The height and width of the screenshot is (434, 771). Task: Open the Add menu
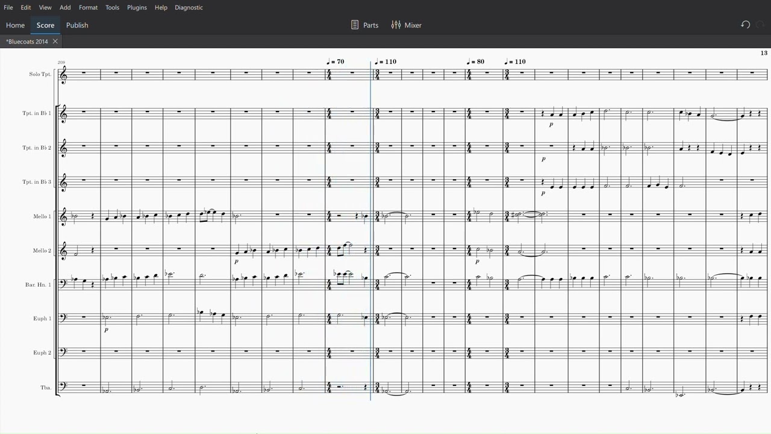tap(65, 7)
